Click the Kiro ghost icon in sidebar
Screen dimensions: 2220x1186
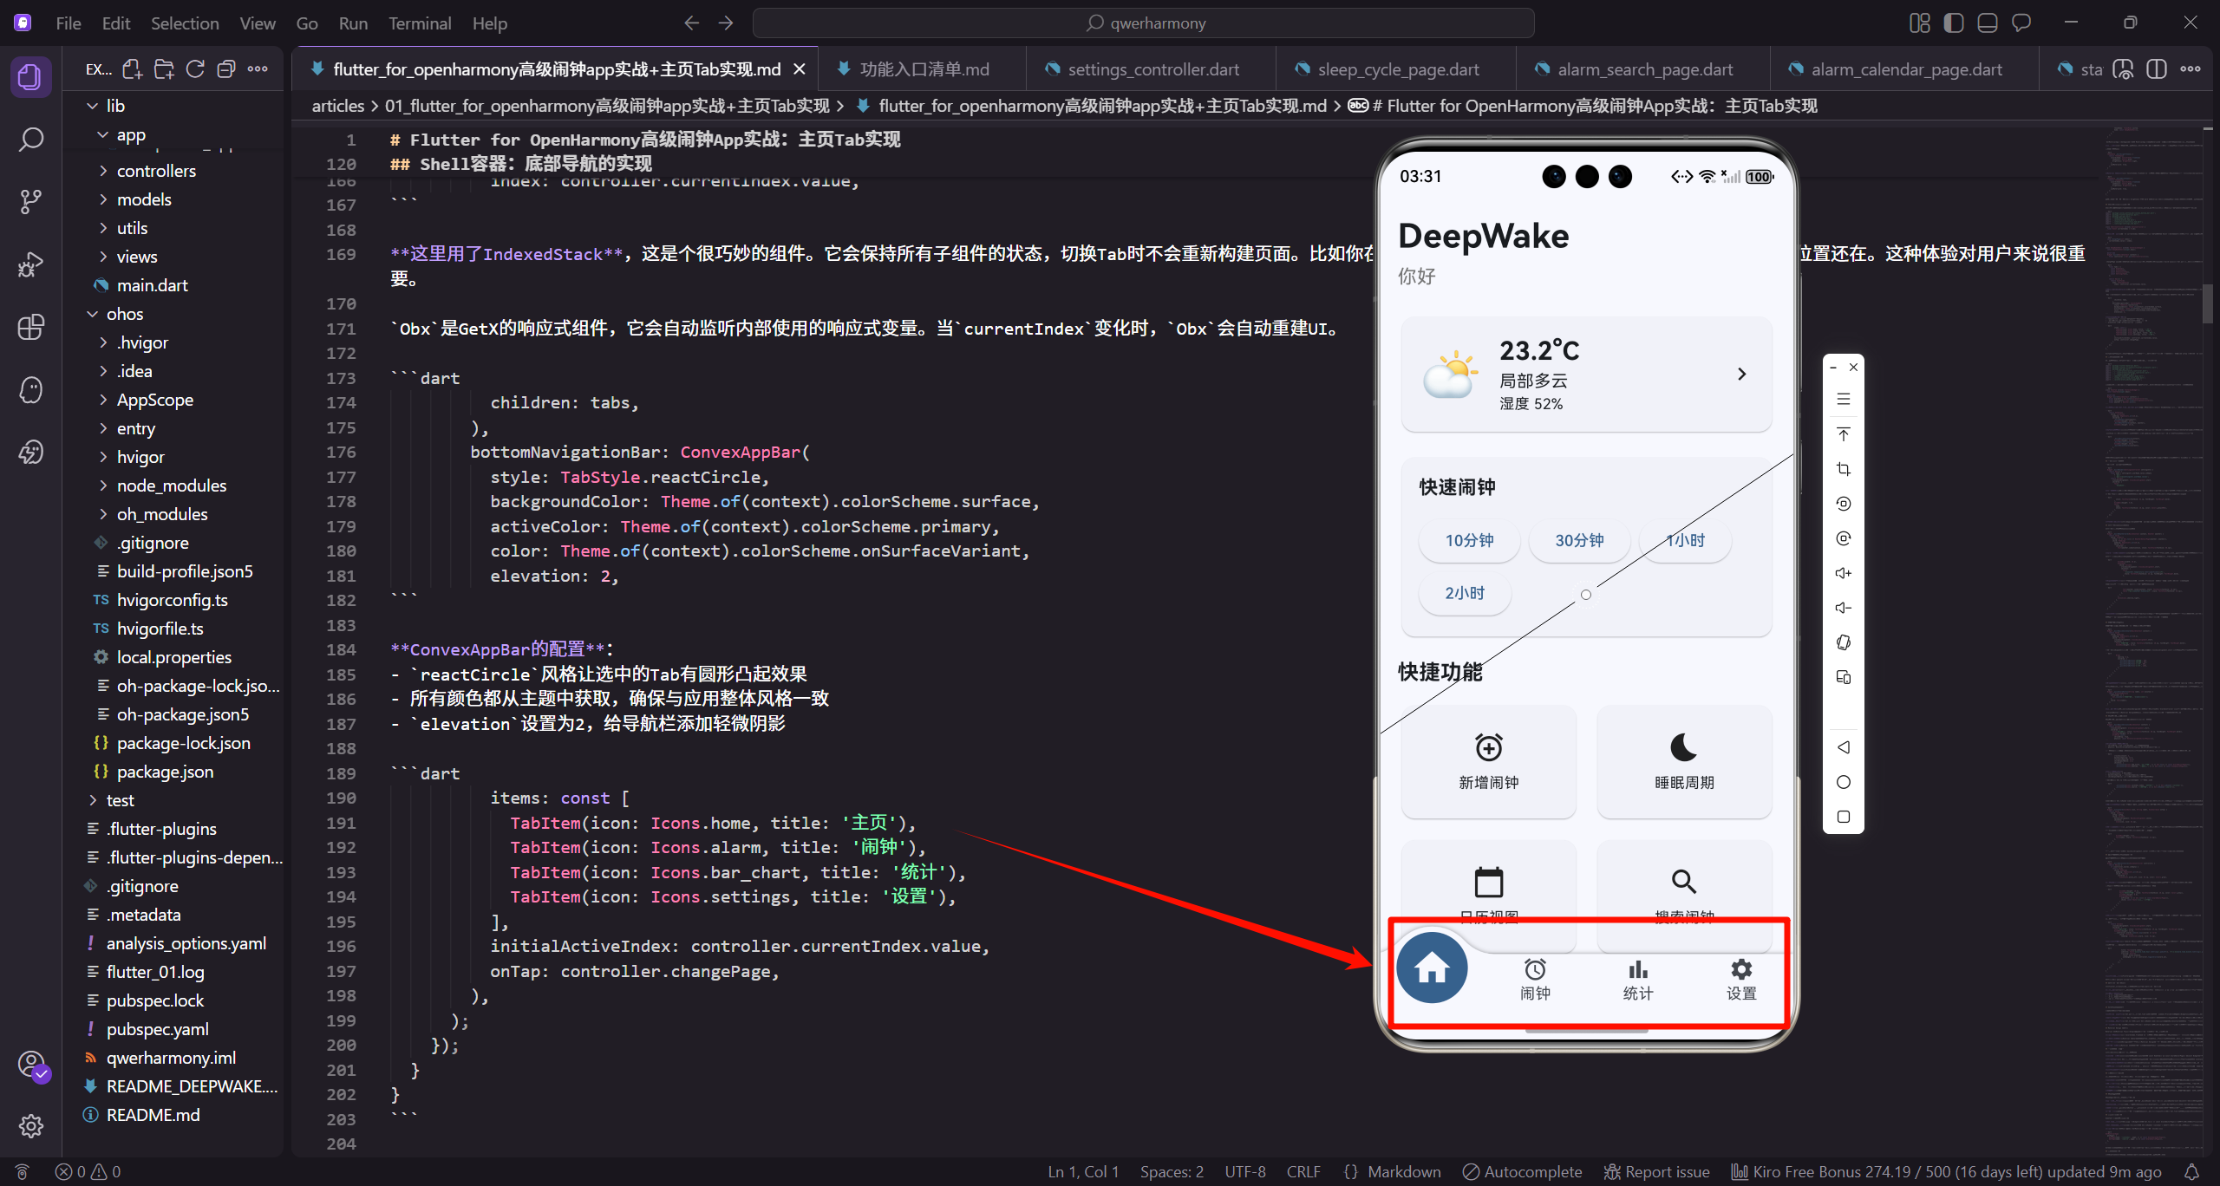(x=31, y=389)
